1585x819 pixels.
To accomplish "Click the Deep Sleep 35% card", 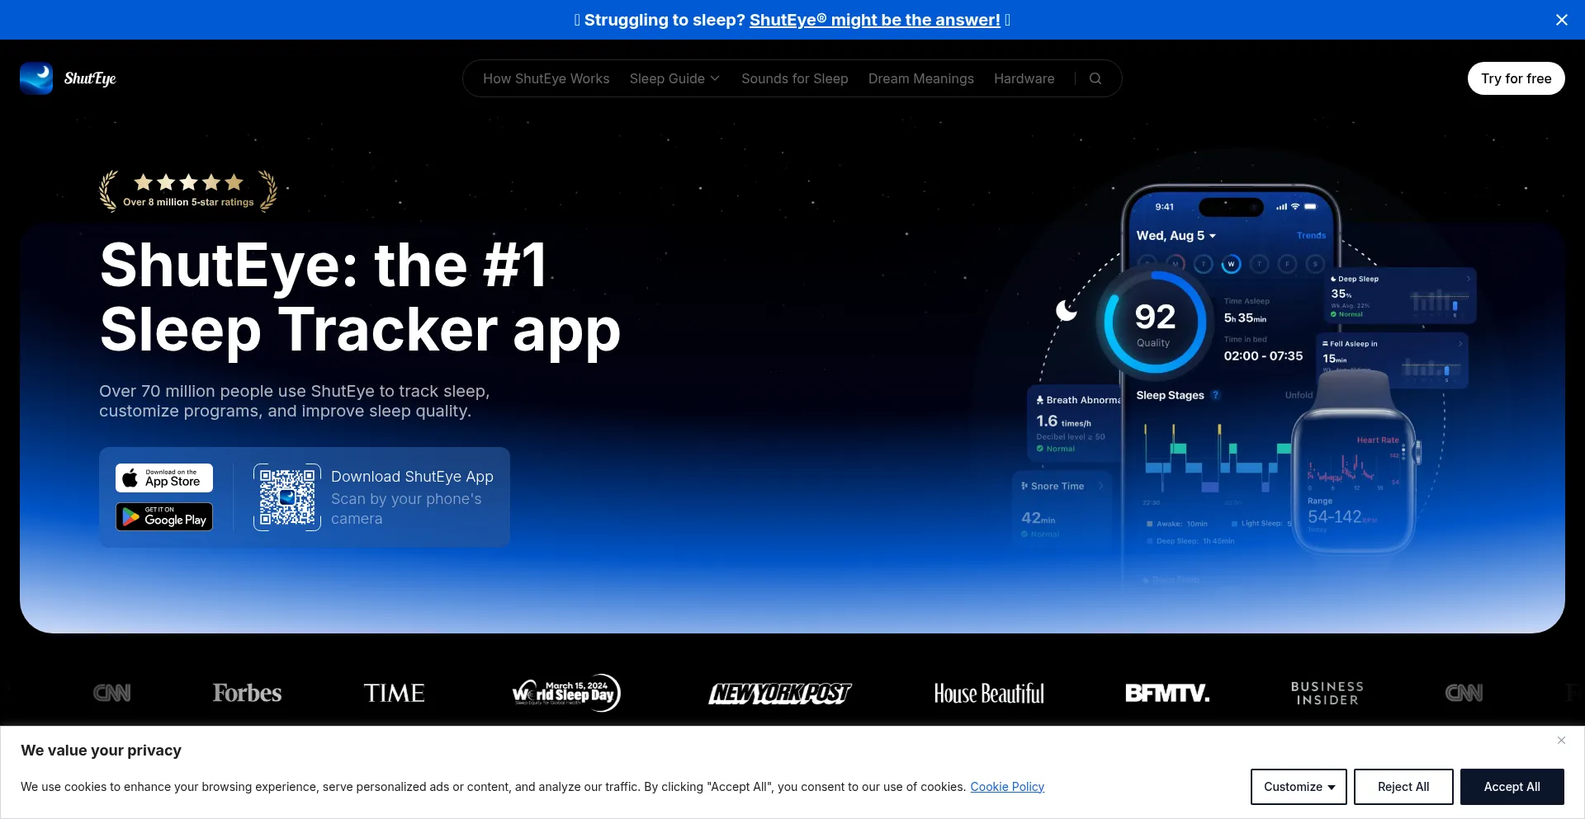I will pyautogui.click(x=1400, y=295).
